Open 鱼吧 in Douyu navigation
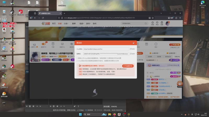The height and width of the screenshot is (117, 209). click(95, 23)
